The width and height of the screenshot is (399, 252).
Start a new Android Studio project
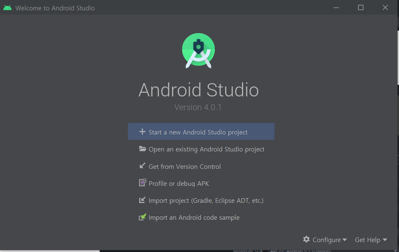[201, 131]
